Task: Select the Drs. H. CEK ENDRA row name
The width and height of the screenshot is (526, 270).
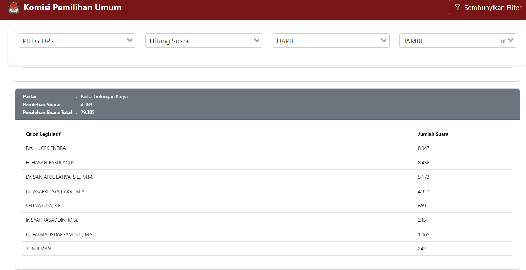Action: click(x=46, y=148)
